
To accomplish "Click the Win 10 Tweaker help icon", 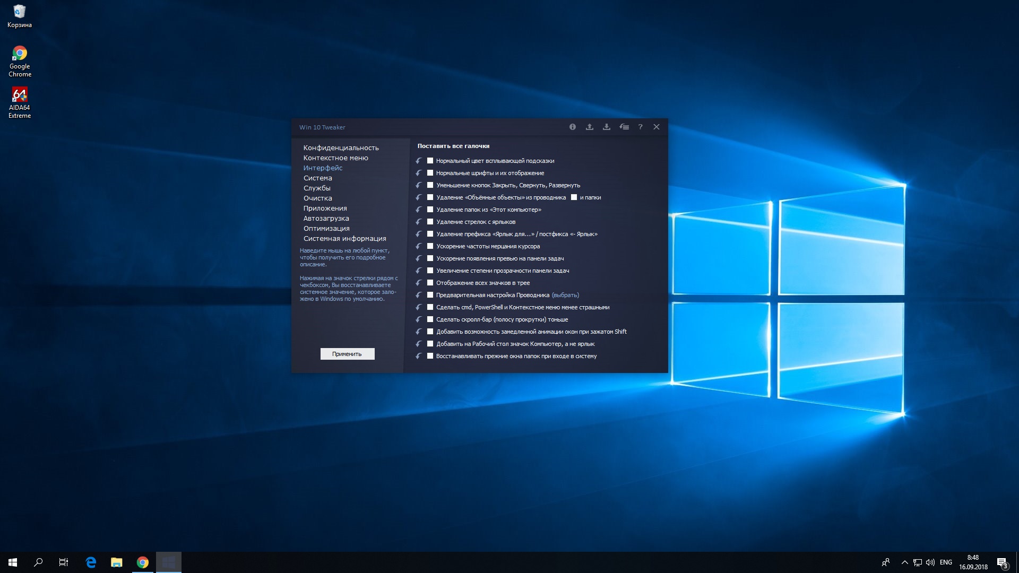I will tap(640, 127).
